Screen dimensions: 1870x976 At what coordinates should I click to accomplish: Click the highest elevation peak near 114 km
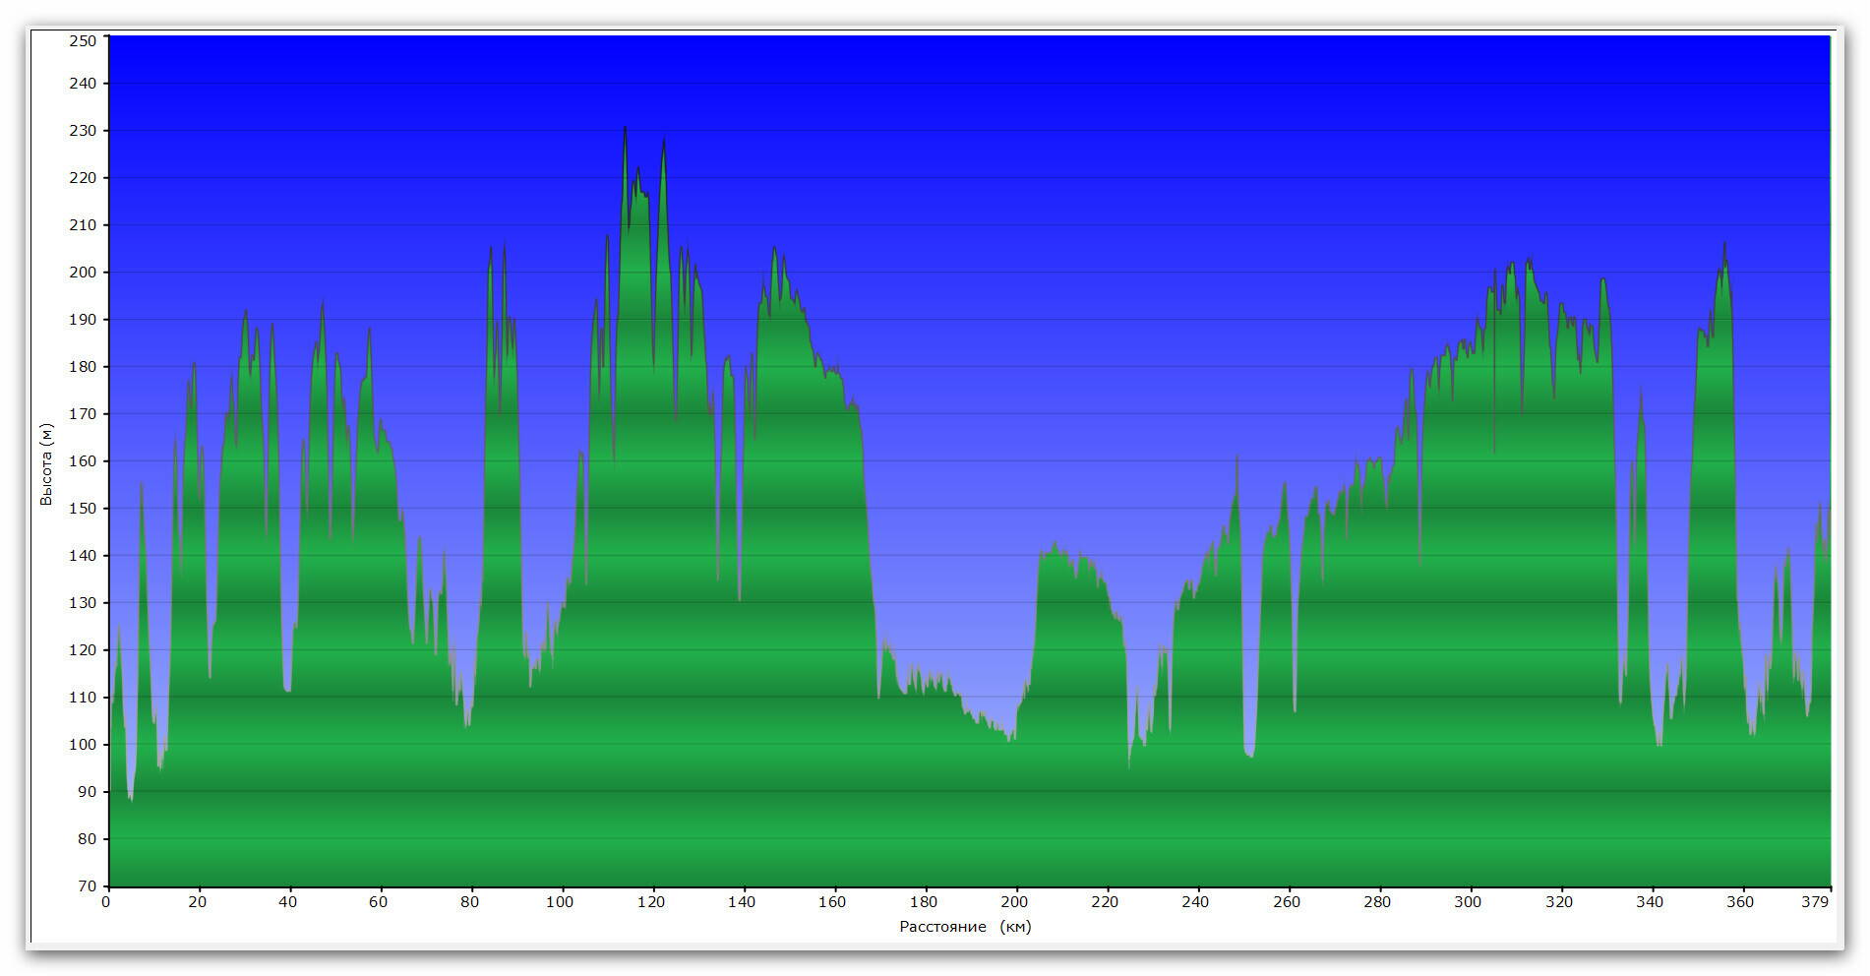(625, 129)
